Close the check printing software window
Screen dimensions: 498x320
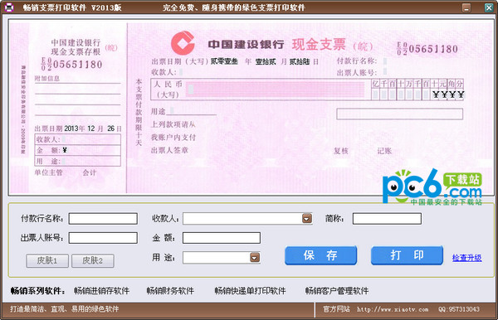click(489, 7)
